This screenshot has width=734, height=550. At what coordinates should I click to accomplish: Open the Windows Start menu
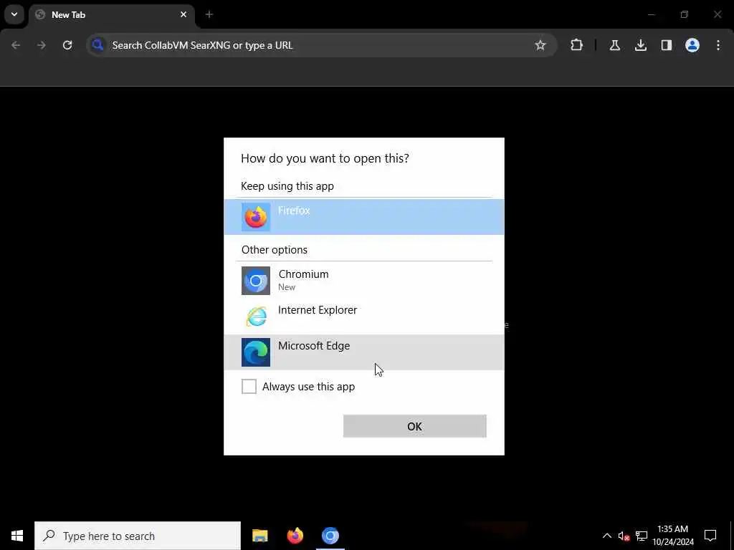click(x=17, y=536)
